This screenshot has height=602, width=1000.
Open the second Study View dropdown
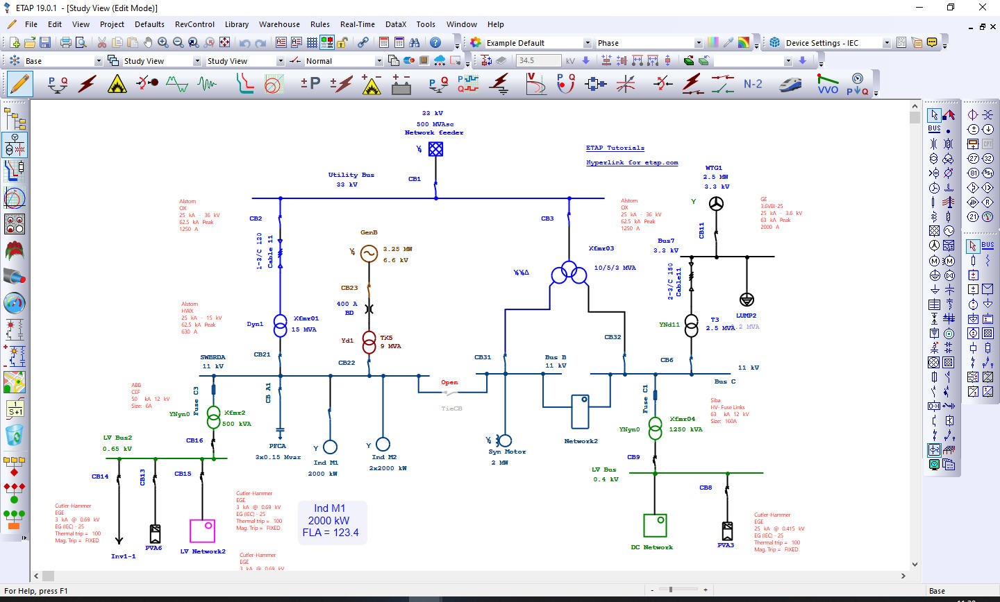click(281, 61)
